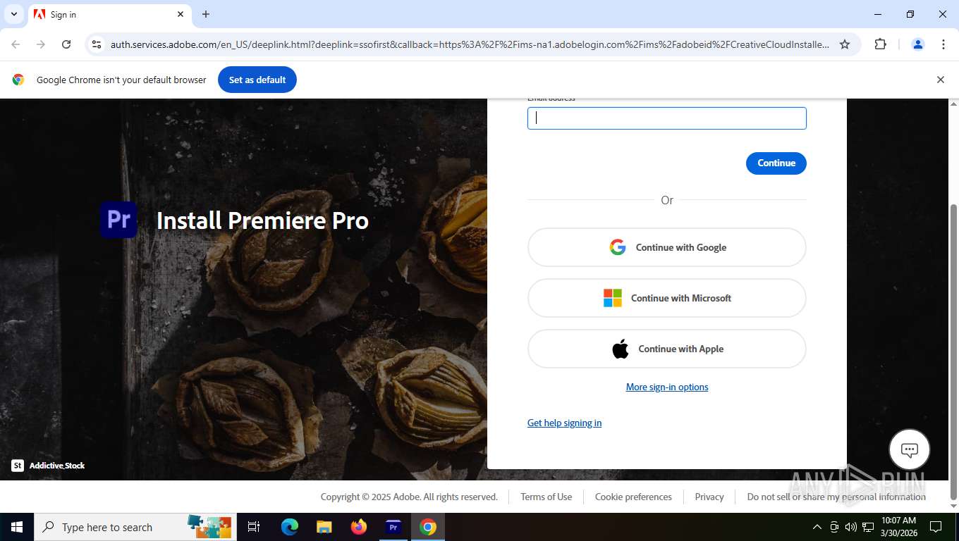Open Do not sell personal information link
This screenshot has width=959, height=541.
[836, 497]
